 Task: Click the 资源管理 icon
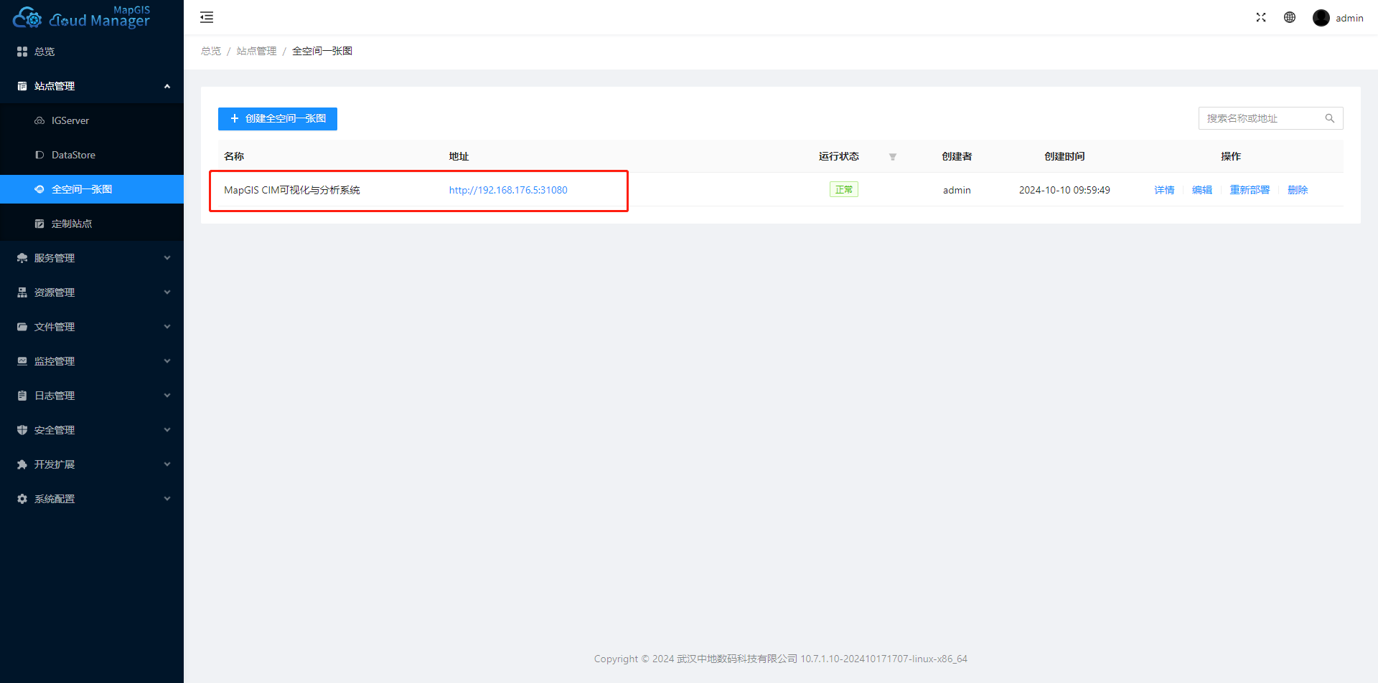22,292
